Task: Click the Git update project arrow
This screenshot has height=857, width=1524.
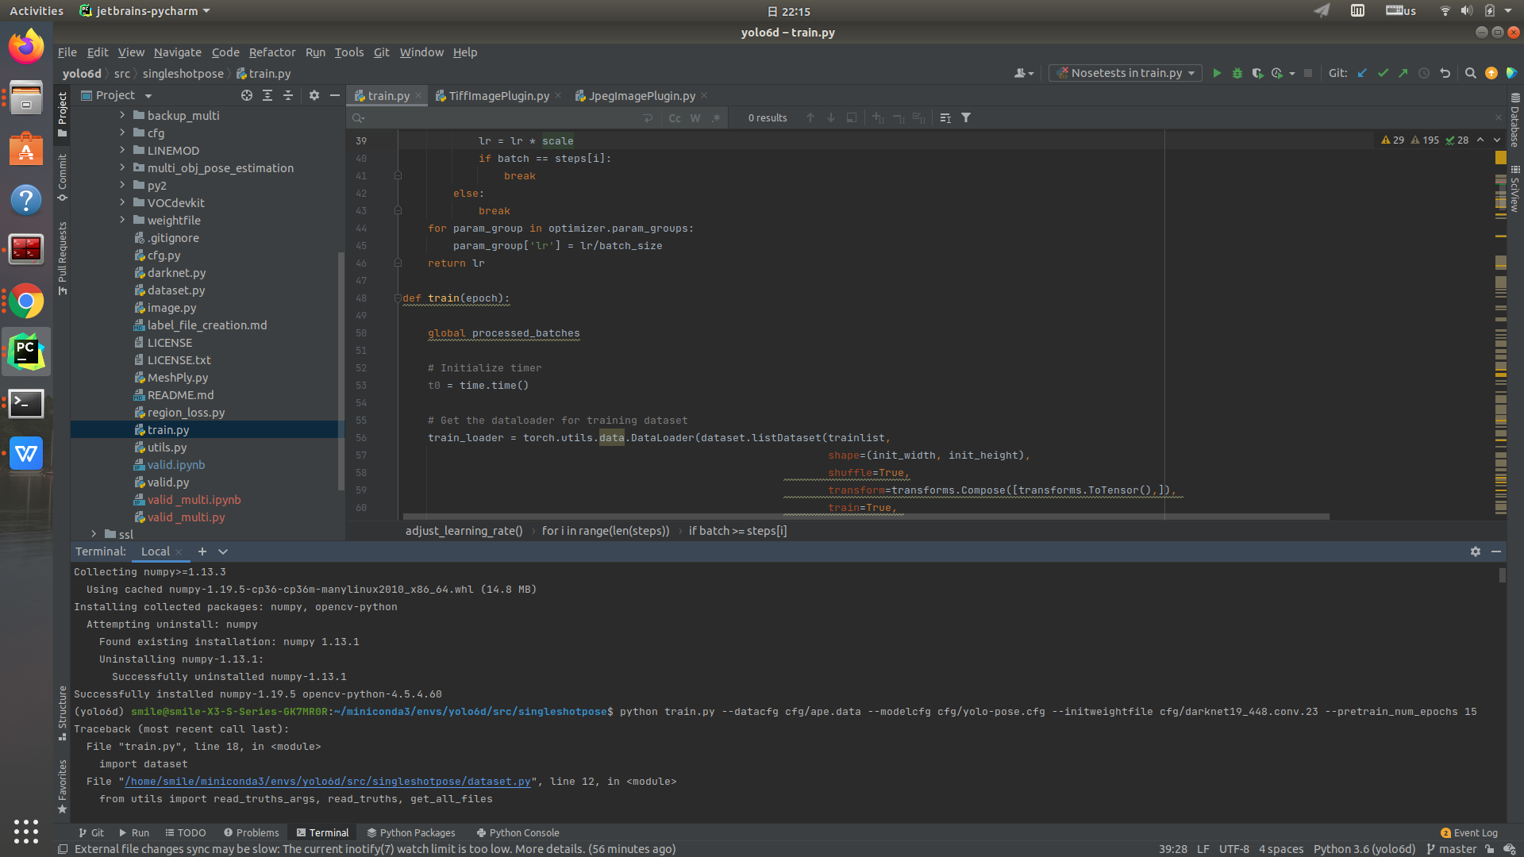Action: coord(1362,73)
